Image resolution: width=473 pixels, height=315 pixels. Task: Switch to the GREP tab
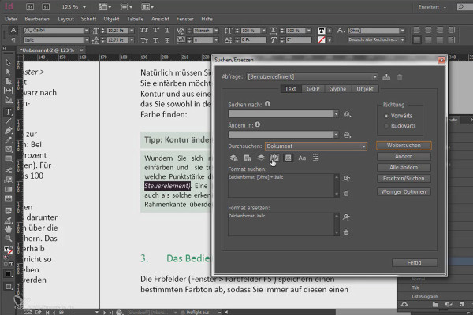313,89
